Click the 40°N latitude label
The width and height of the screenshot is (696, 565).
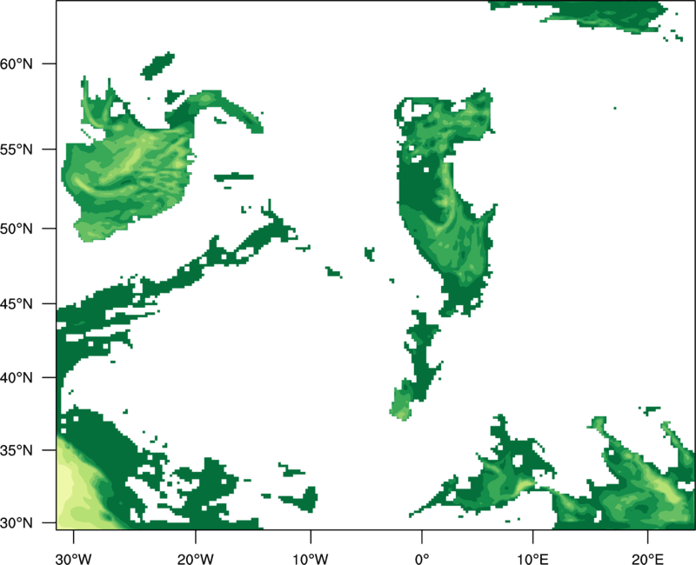pyautogui.click(x=17, y=378)
